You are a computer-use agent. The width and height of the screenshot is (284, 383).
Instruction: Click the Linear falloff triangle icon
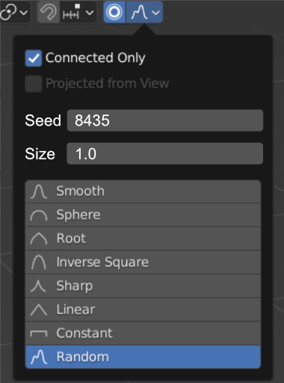click(x=39, y=310)
